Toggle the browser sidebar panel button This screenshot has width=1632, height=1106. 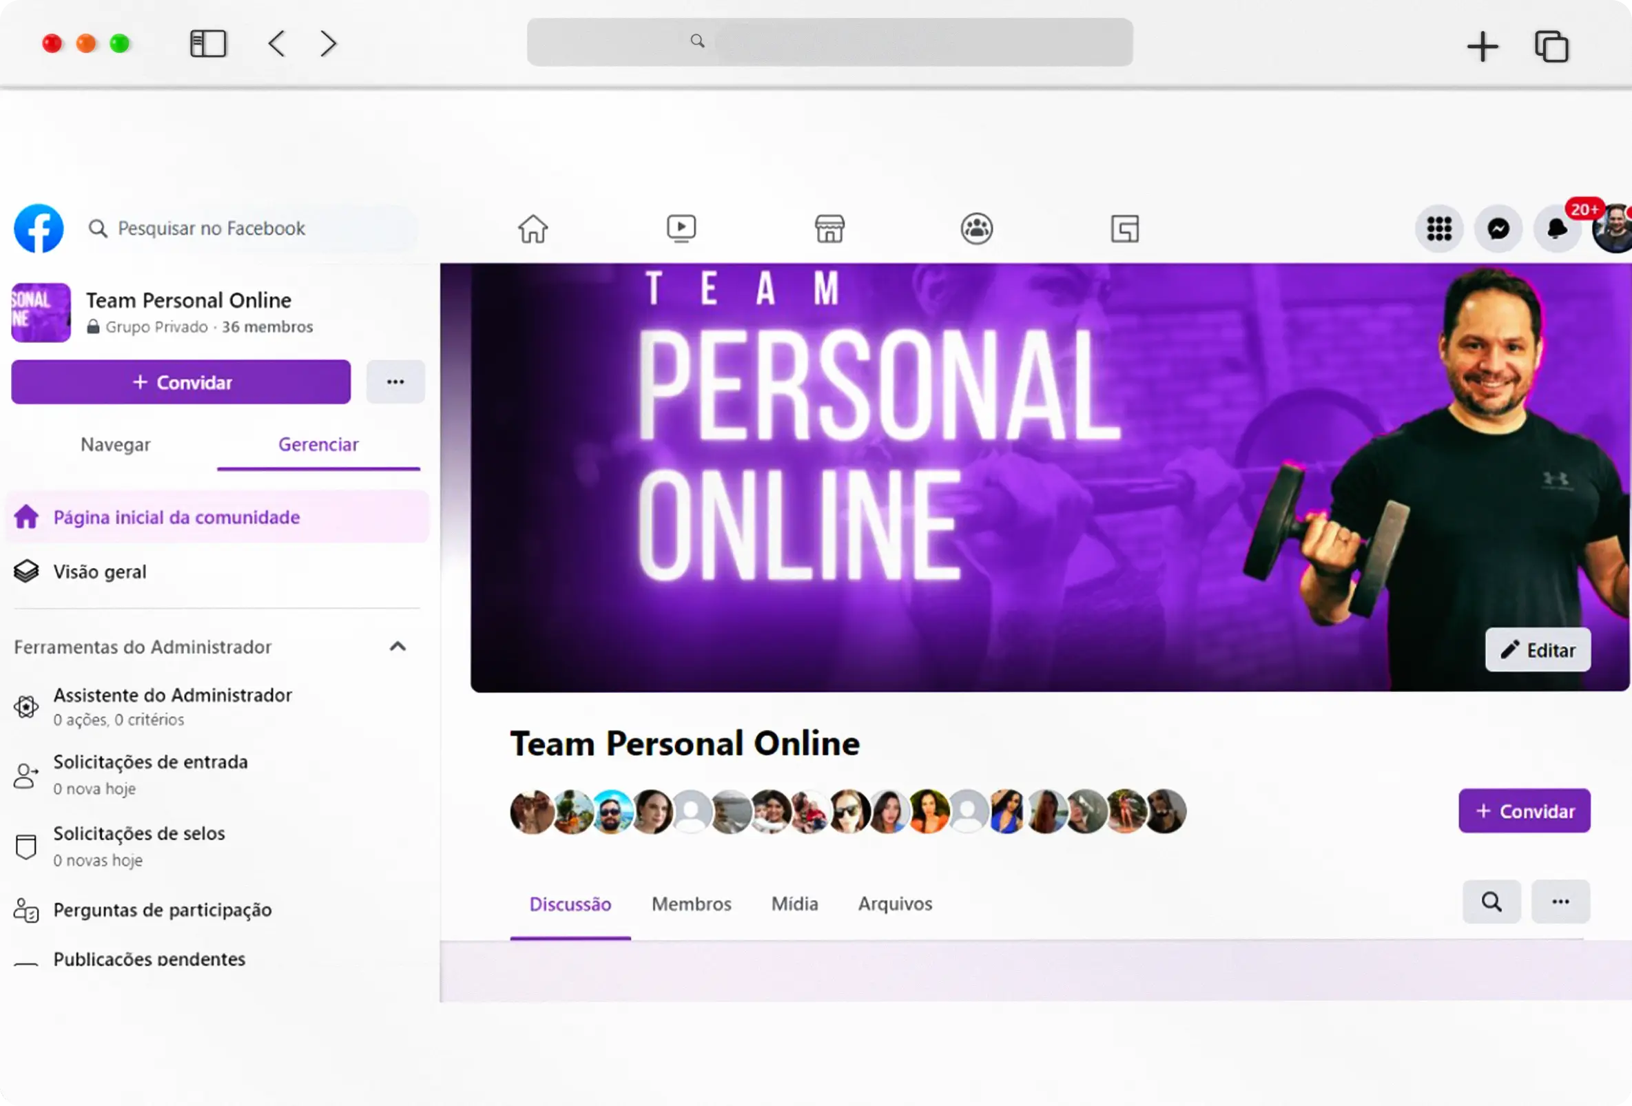[208, 43]
